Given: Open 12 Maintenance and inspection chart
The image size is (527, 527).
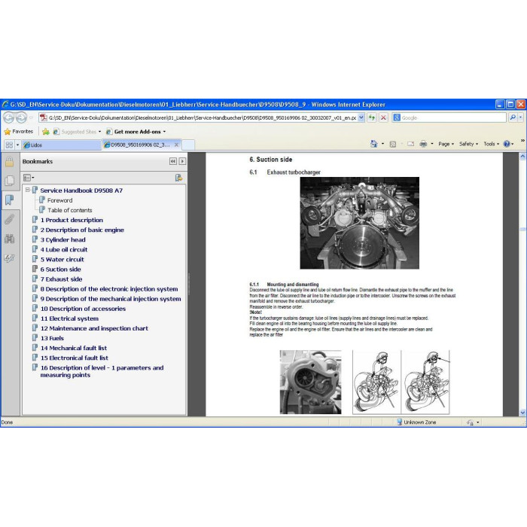Looking at the screenshot, I should click(94, 328).
